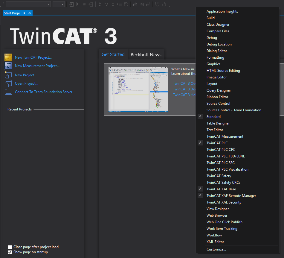284x258 pixels.
Task: Enable the TwinCAT PLC CFC toolbar
Action: [x=237, y=150]
